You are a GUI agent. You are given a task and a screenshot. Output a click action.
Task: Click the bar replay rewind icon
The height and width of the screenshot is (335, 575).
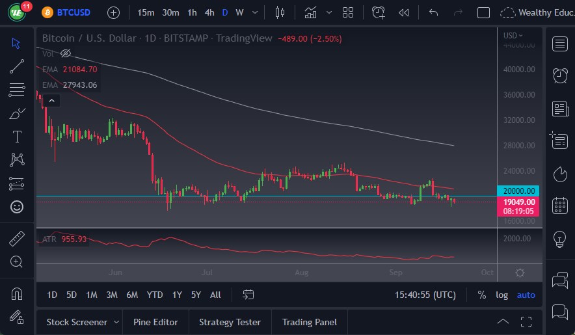point(404,12)
